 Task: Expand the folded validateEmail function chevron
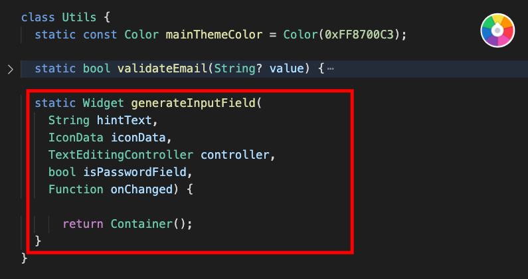coord(11,70)
